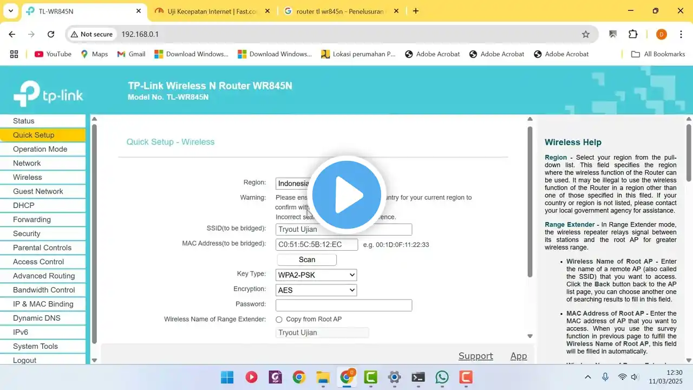Open Security in the sidebar
Viewport: 693px width, 390px height.
tap(43, 233)
